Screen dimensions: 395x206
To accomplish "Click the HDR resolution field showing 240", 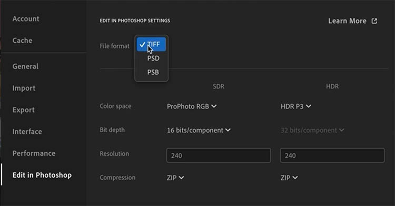I will tap(332, 155).
